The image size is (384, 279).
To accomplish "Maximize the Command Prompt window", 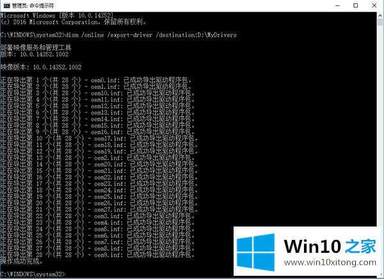I will coord(356,6).
